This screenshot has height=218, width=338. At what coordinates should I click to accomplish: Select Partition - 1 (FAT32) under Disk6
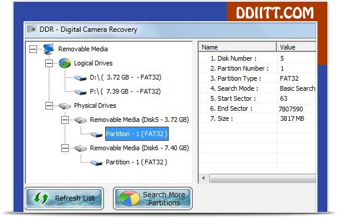tap(136, 162)
